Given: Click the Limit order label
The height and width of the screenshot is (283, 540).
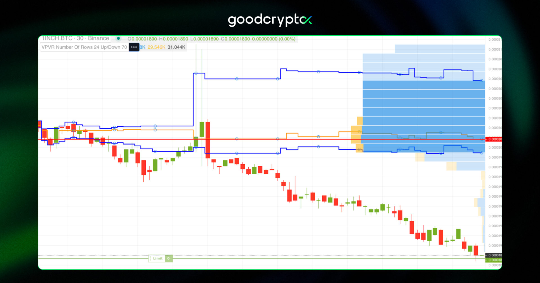Looking at the screenshot, I should coord(157,258).
